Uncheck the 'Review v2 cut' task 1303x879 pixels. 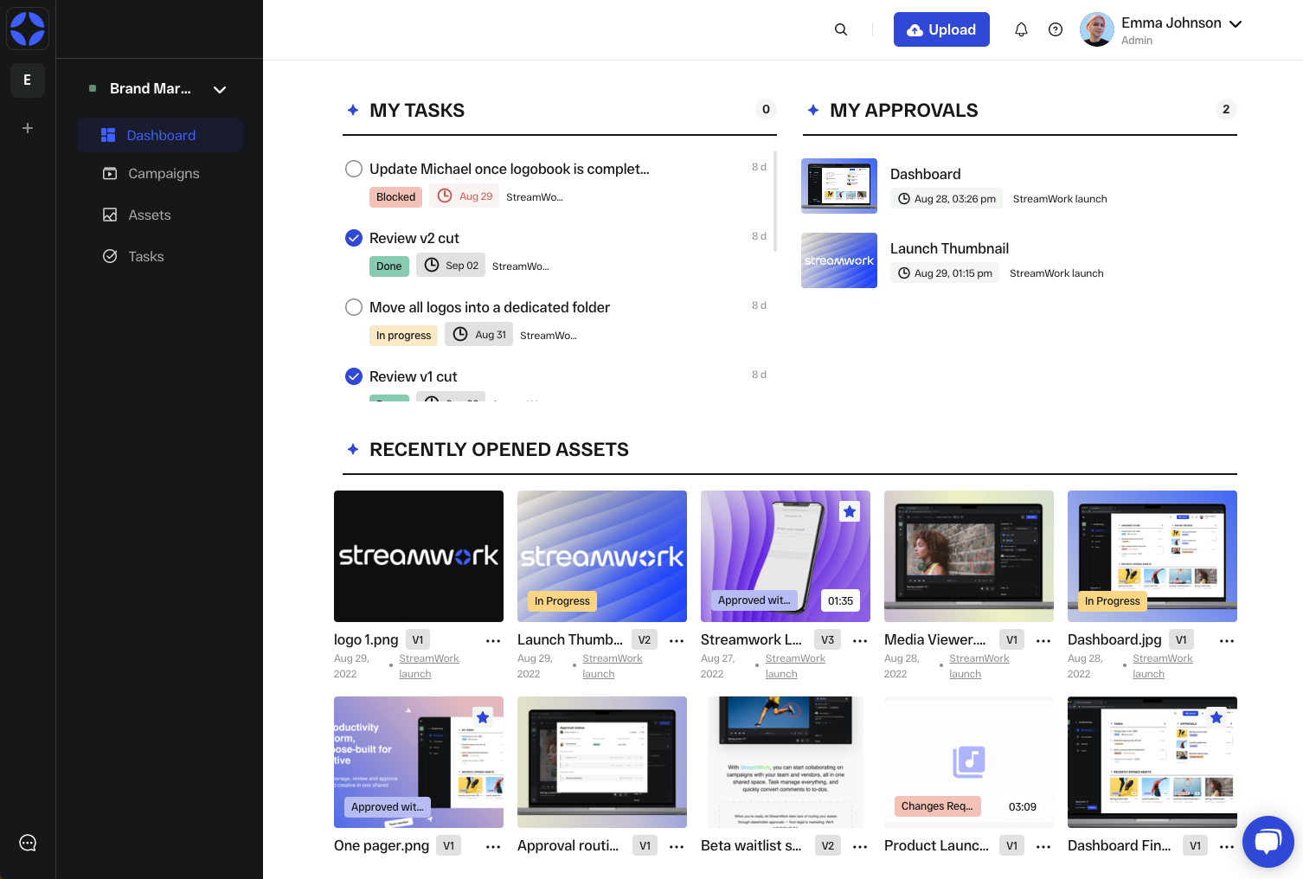click(x=354, y=238)
